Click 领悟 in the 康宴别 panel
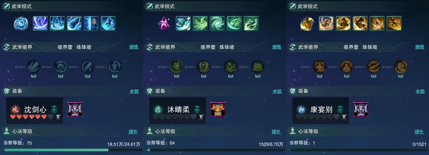 (x=420, y=47)
